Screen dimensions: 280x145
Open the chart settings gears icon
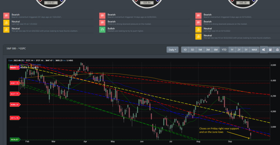click(264, 50)
